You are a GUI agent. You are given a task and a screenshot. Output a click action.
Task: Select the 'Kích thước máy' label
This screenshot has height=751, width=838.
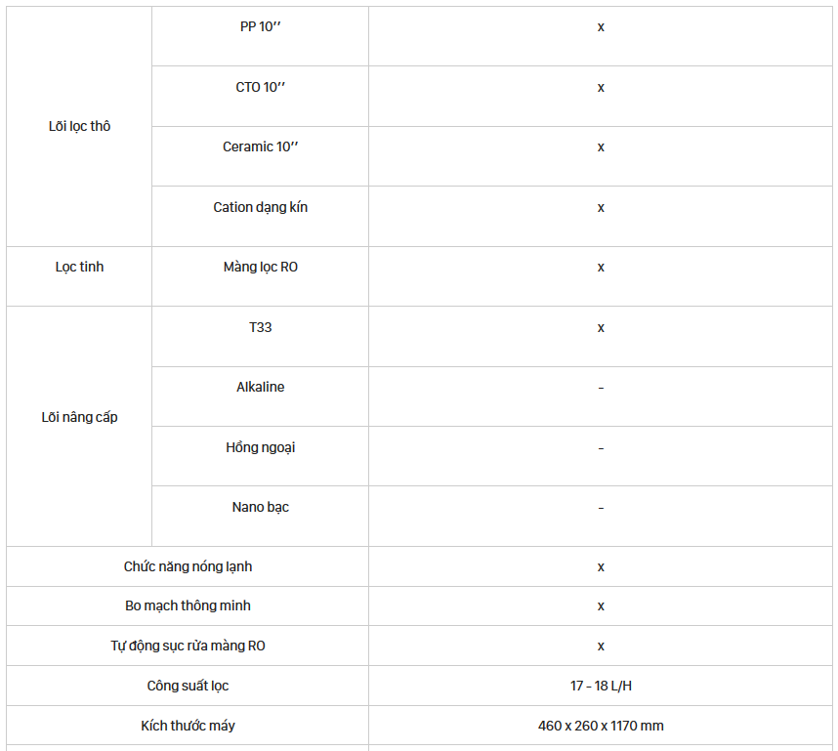(x=188, y=726)
